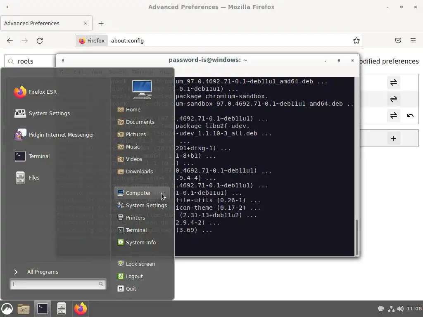The height and width of the screenshot is (317, 423).
Task: Open a new Firefox tab
Action: (101, 24)
